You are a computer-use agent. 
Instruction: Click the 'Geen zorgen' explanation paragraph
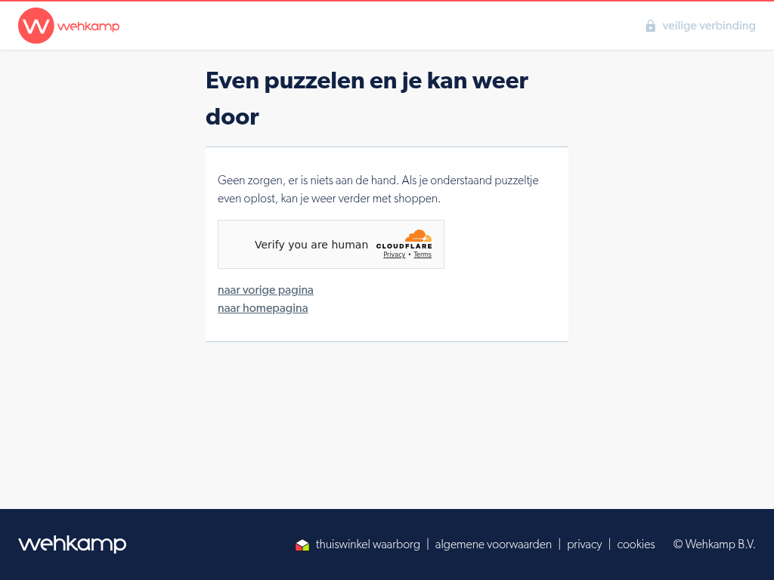pyautogui.click(x=378, y=190)
